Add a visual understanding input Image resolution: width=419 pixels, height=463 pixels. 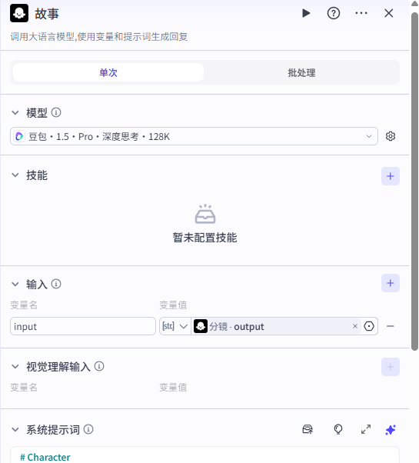(x=391, y=367)
